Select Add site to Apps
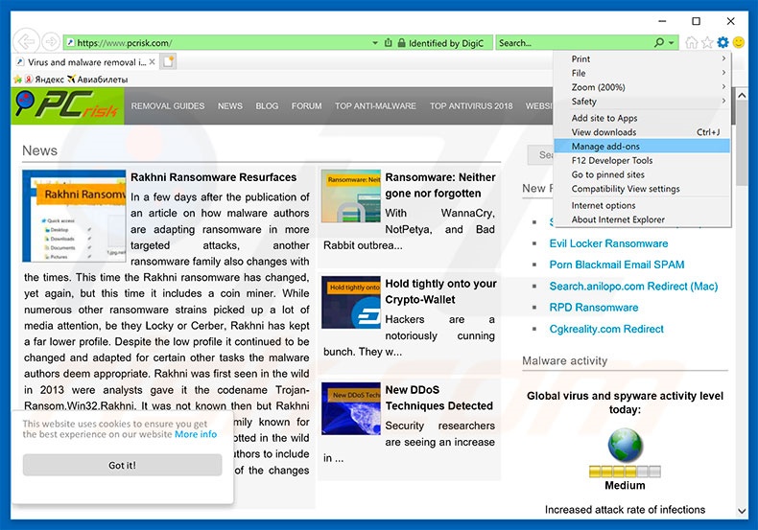 [x=643, y=118]
